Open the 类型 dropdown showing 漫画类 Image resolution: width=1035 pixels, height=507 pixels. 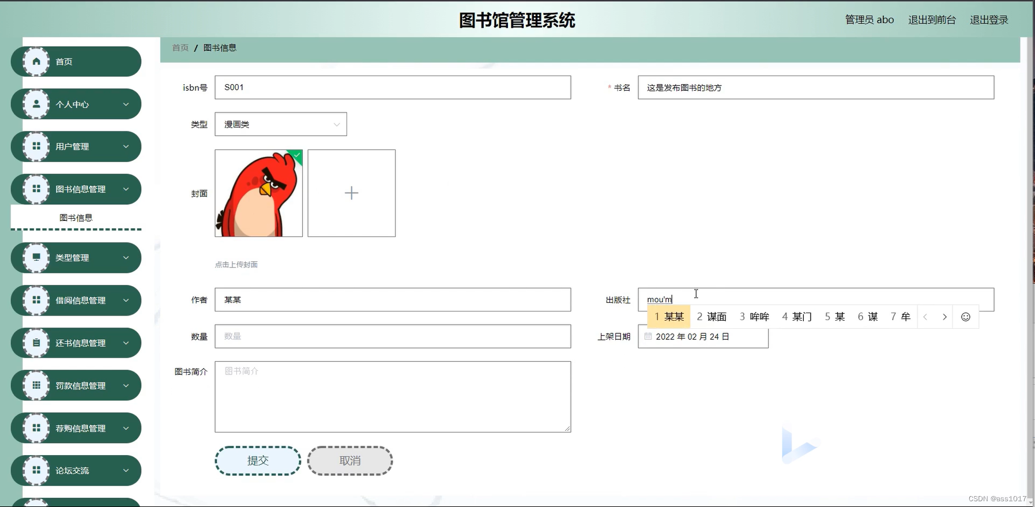[281, 124]
